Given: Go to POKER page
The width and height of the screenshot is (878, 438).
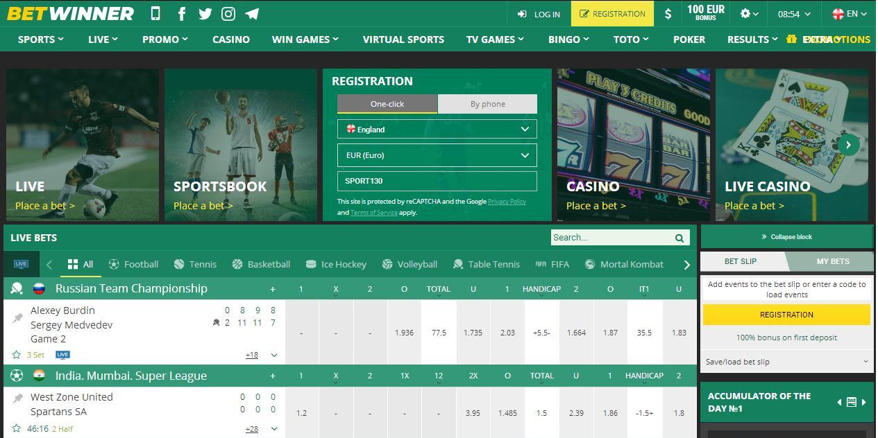Looking at the screenshot, I should pos(689,40).
